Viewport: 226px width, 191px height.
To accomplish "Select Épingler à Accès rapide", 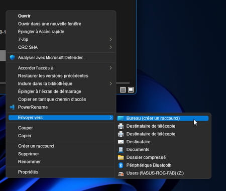I will 61,32.
